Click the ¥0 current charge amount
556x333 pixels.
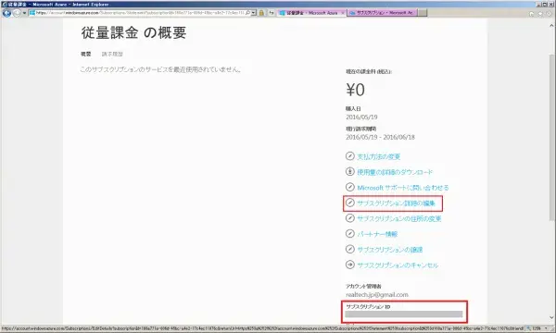[x=355, y=90]
